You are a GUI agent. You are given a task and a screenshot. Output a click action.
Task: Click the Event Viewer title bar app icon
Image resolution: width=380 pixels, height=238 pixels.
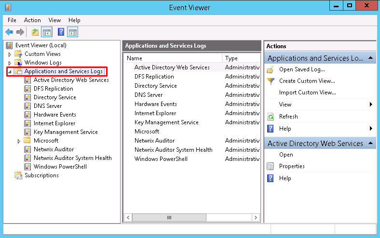8,8
